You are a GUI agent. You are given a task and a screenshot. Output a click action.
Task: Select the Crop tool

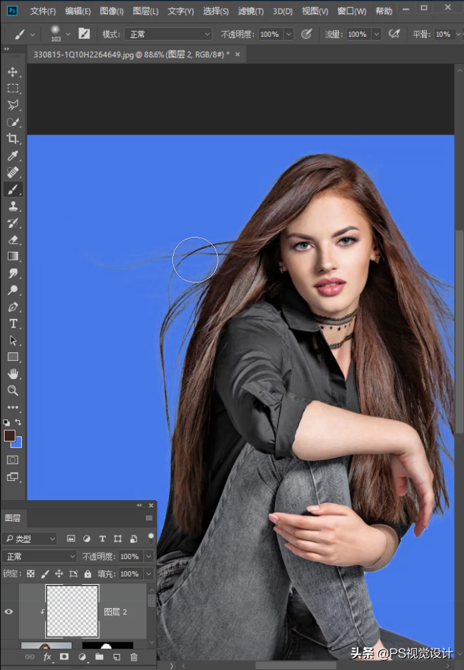[13, 139]
